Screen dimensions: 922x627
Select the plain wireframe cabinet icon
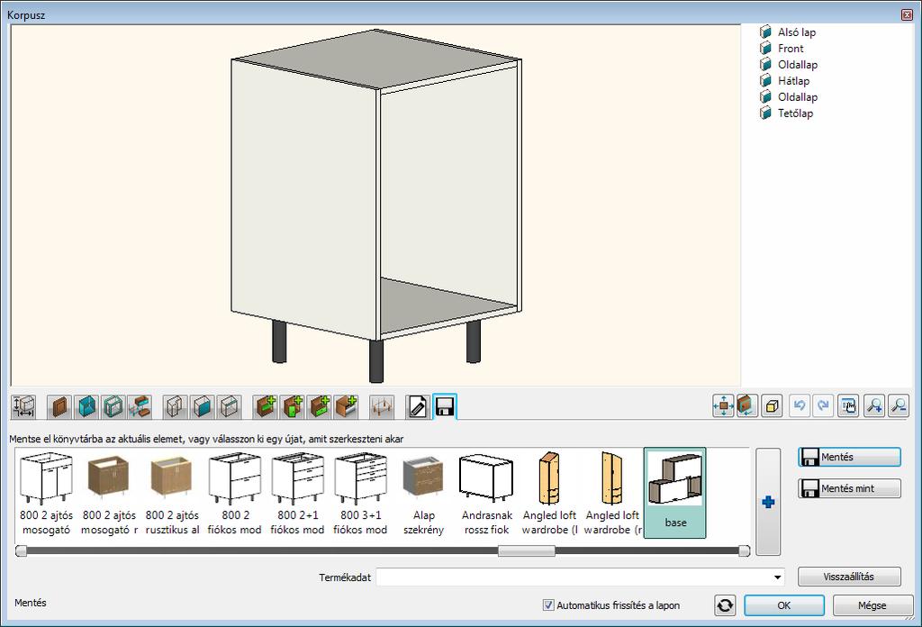pyautogui.click(x=176, y=406)
